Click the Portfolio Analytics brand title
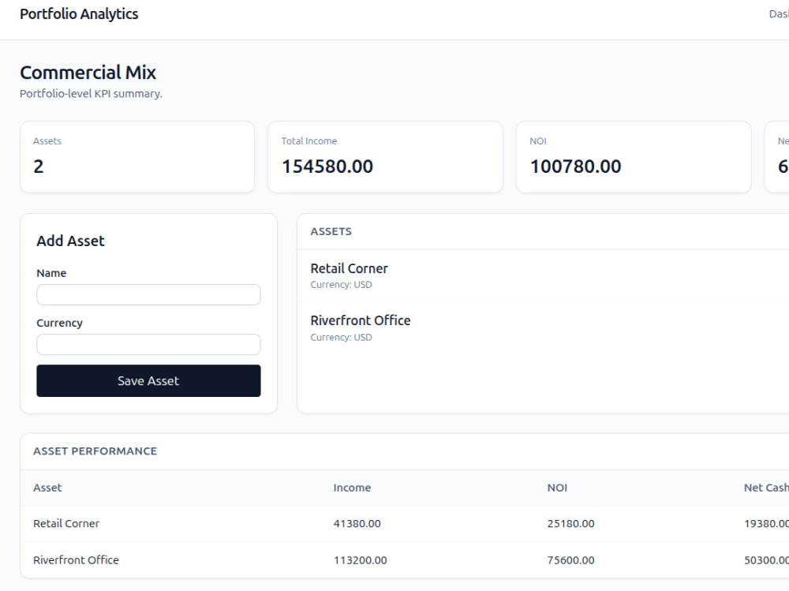The width and height of the screenshot is (789, 591). (79, 14)
